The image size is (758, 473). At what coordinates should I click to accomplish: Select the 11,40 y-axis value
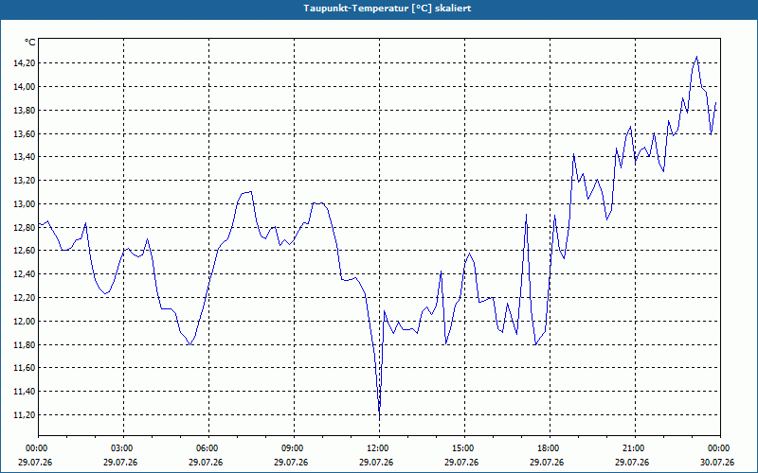(25, 392)
